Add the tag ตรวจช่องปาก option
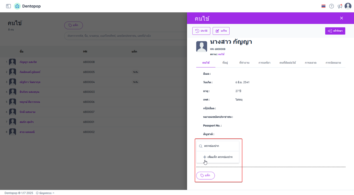 coord(218,157)
